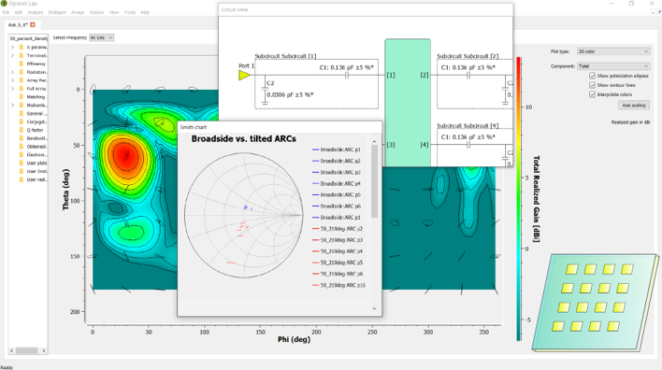Select the Obtainable folder icon
The width and height of the screenshot is (662, 370).
(22, 147)
